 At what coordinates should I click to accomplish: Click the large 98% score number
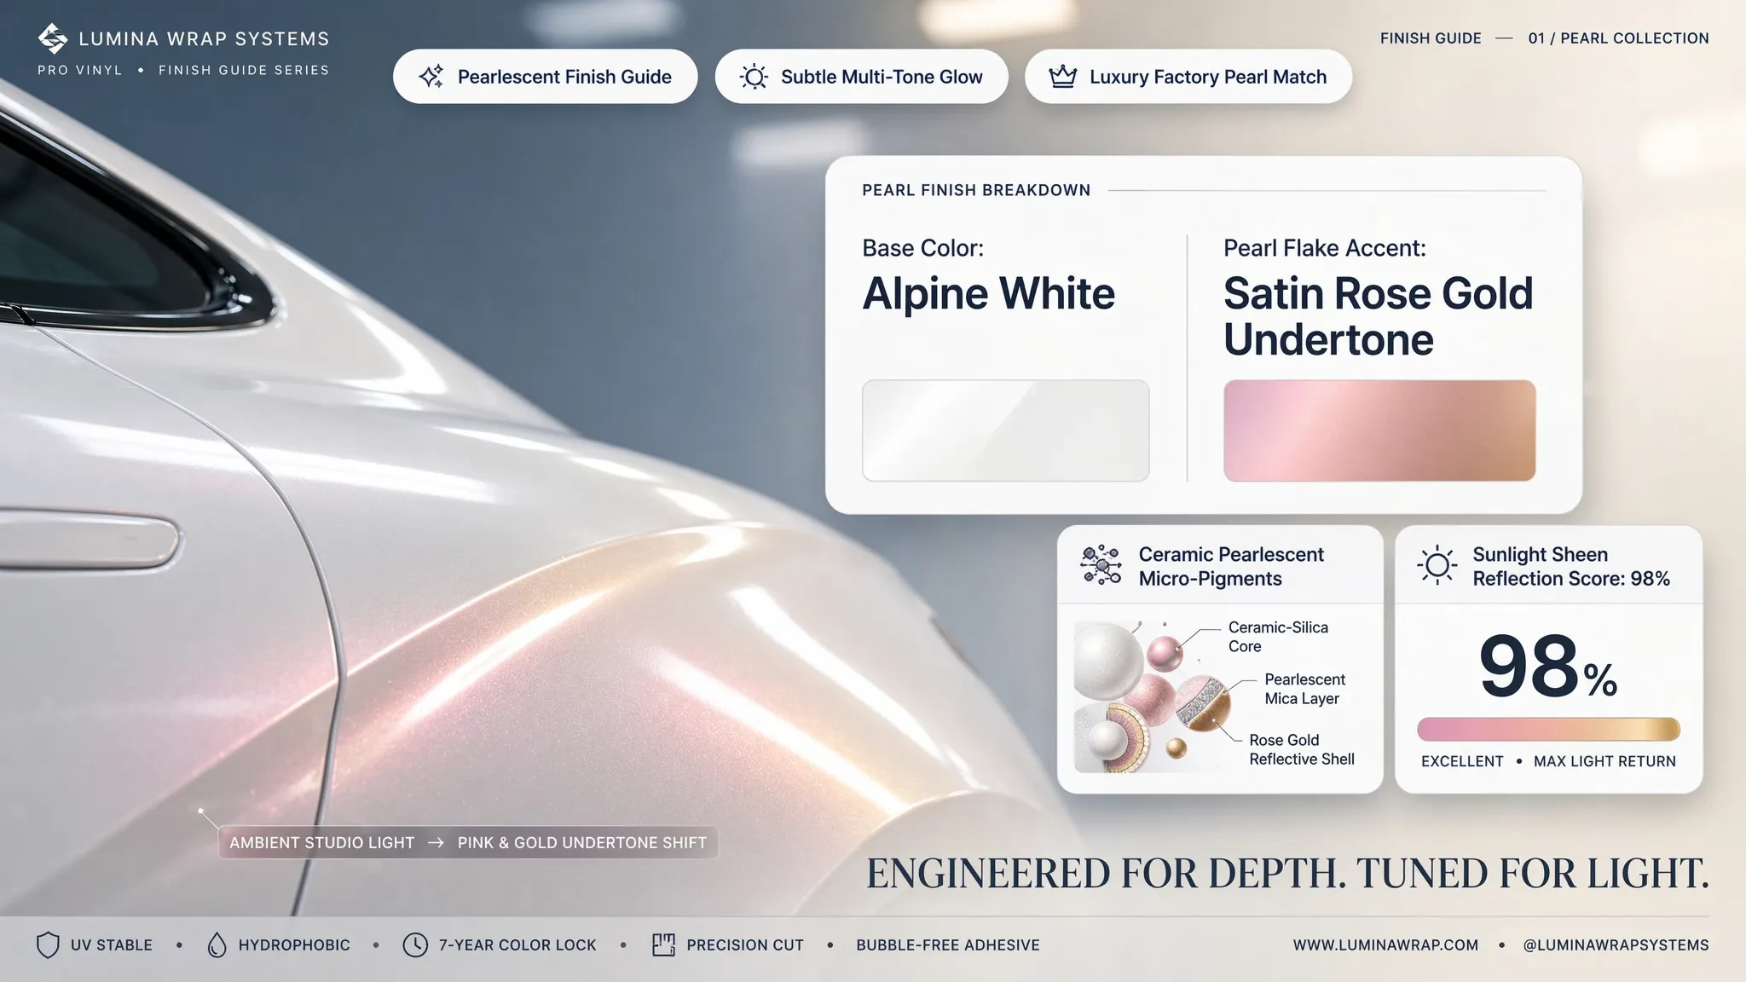[1548, 667]
